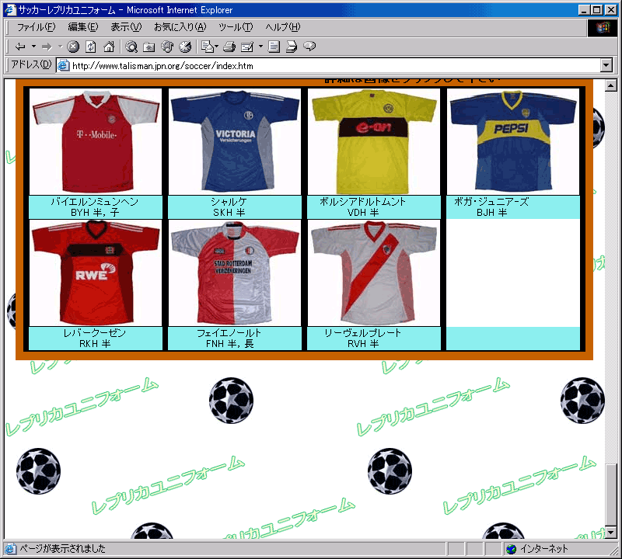The width and height of the screenshot is (622, 559).
Task: Click the Windows logo throbber
Action: coord(602,28)
